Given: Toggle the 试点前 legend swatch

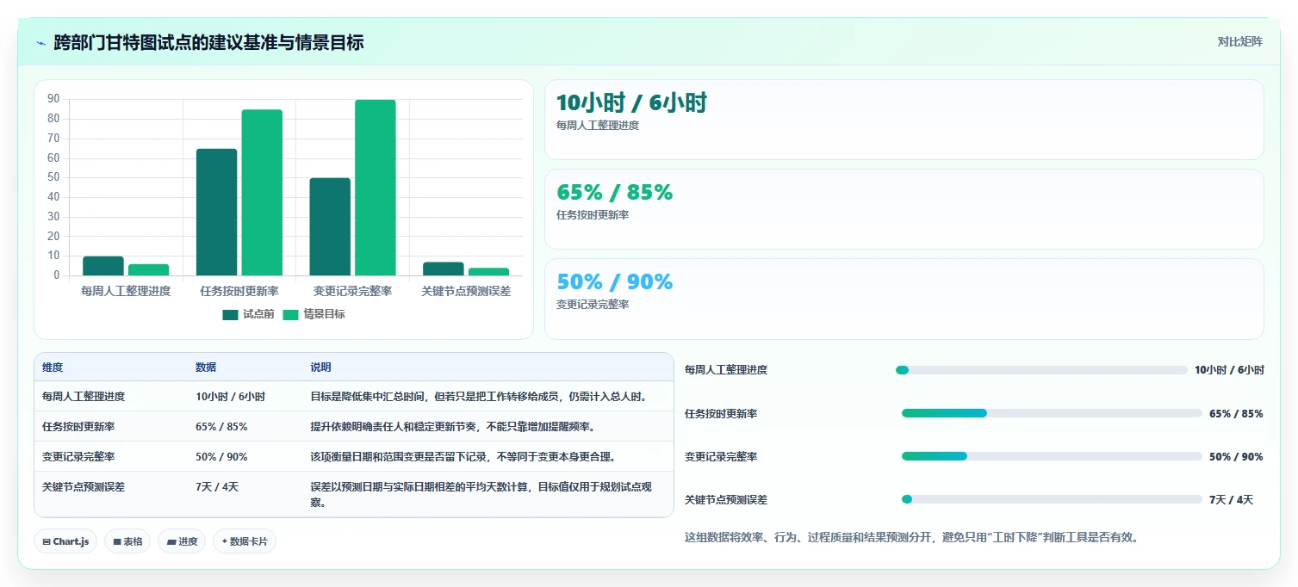Looking at the screenshot, I should 230,314.
